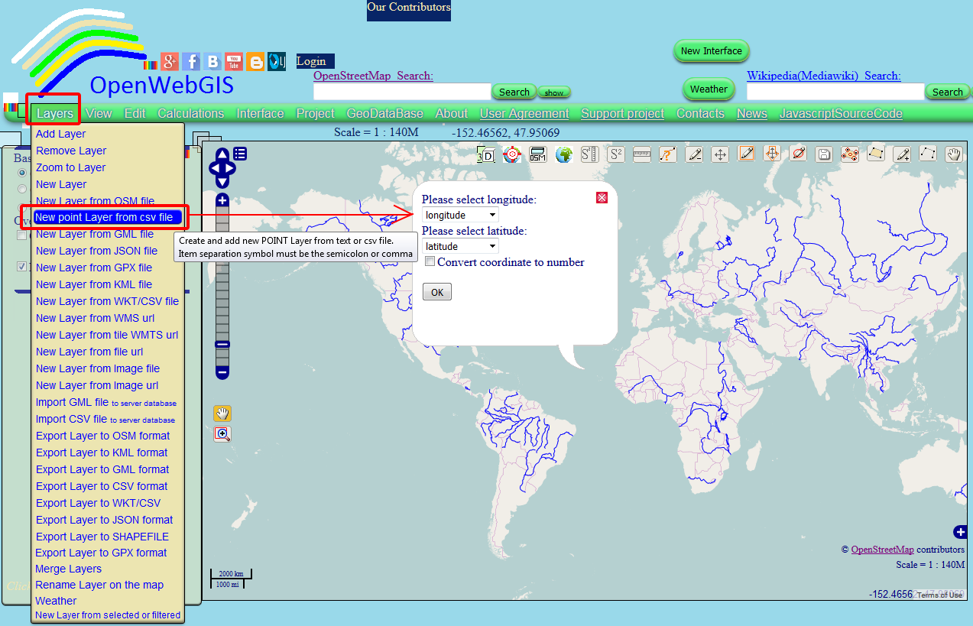Screen dimensions: 973x626
Task: Click the OK button in popup
Action: point(437,292)
